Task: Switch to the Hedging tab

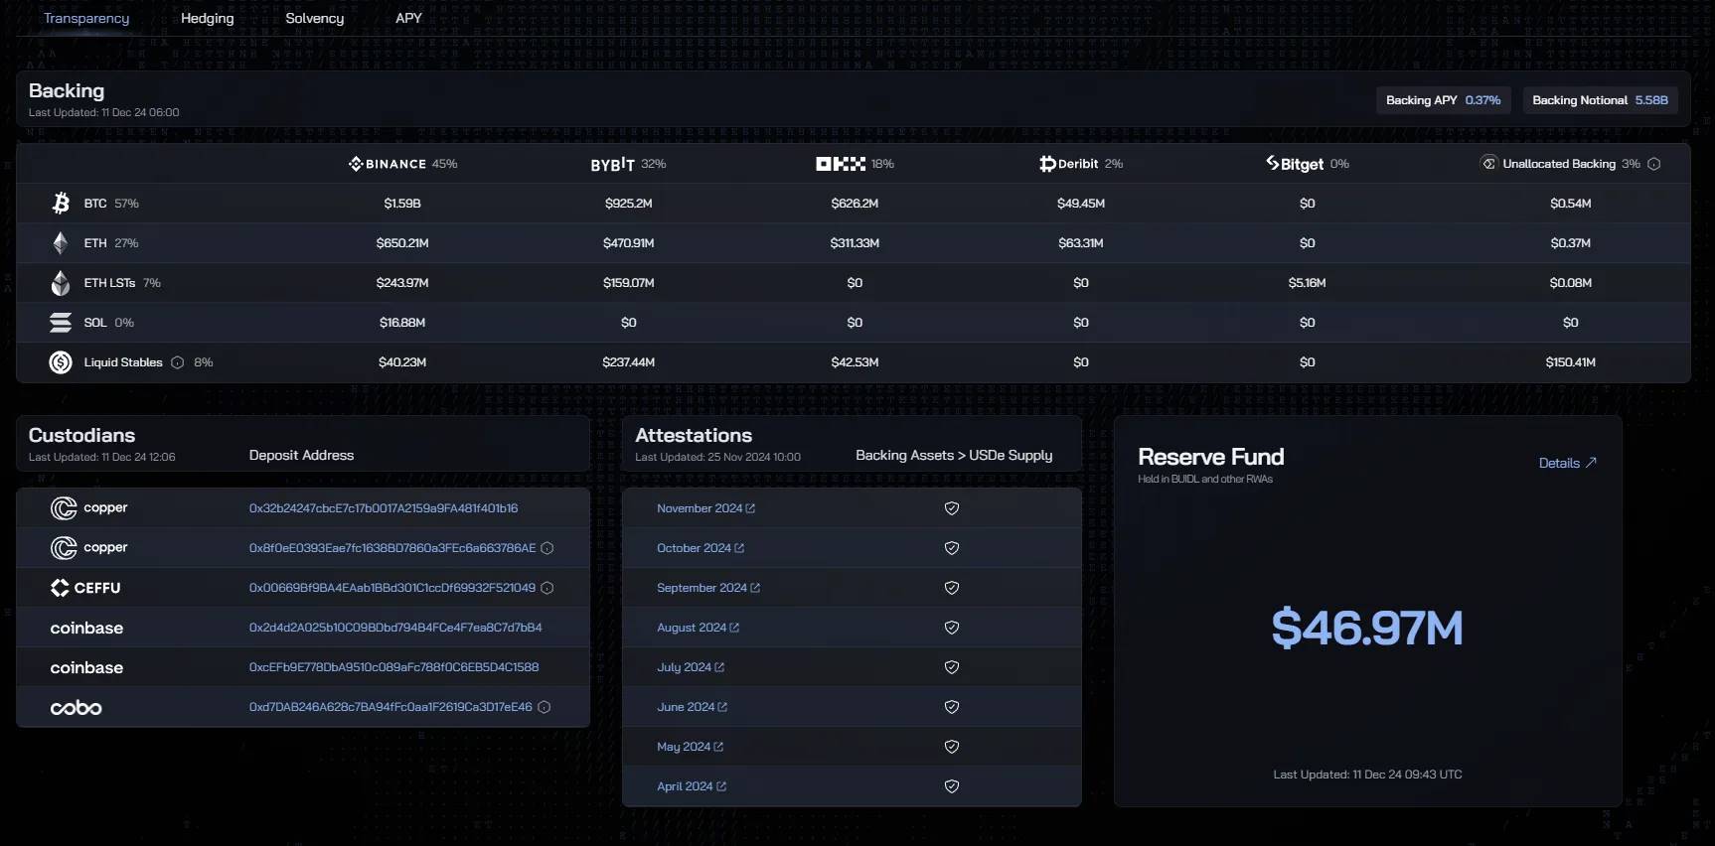Action: tap(207, 18)
